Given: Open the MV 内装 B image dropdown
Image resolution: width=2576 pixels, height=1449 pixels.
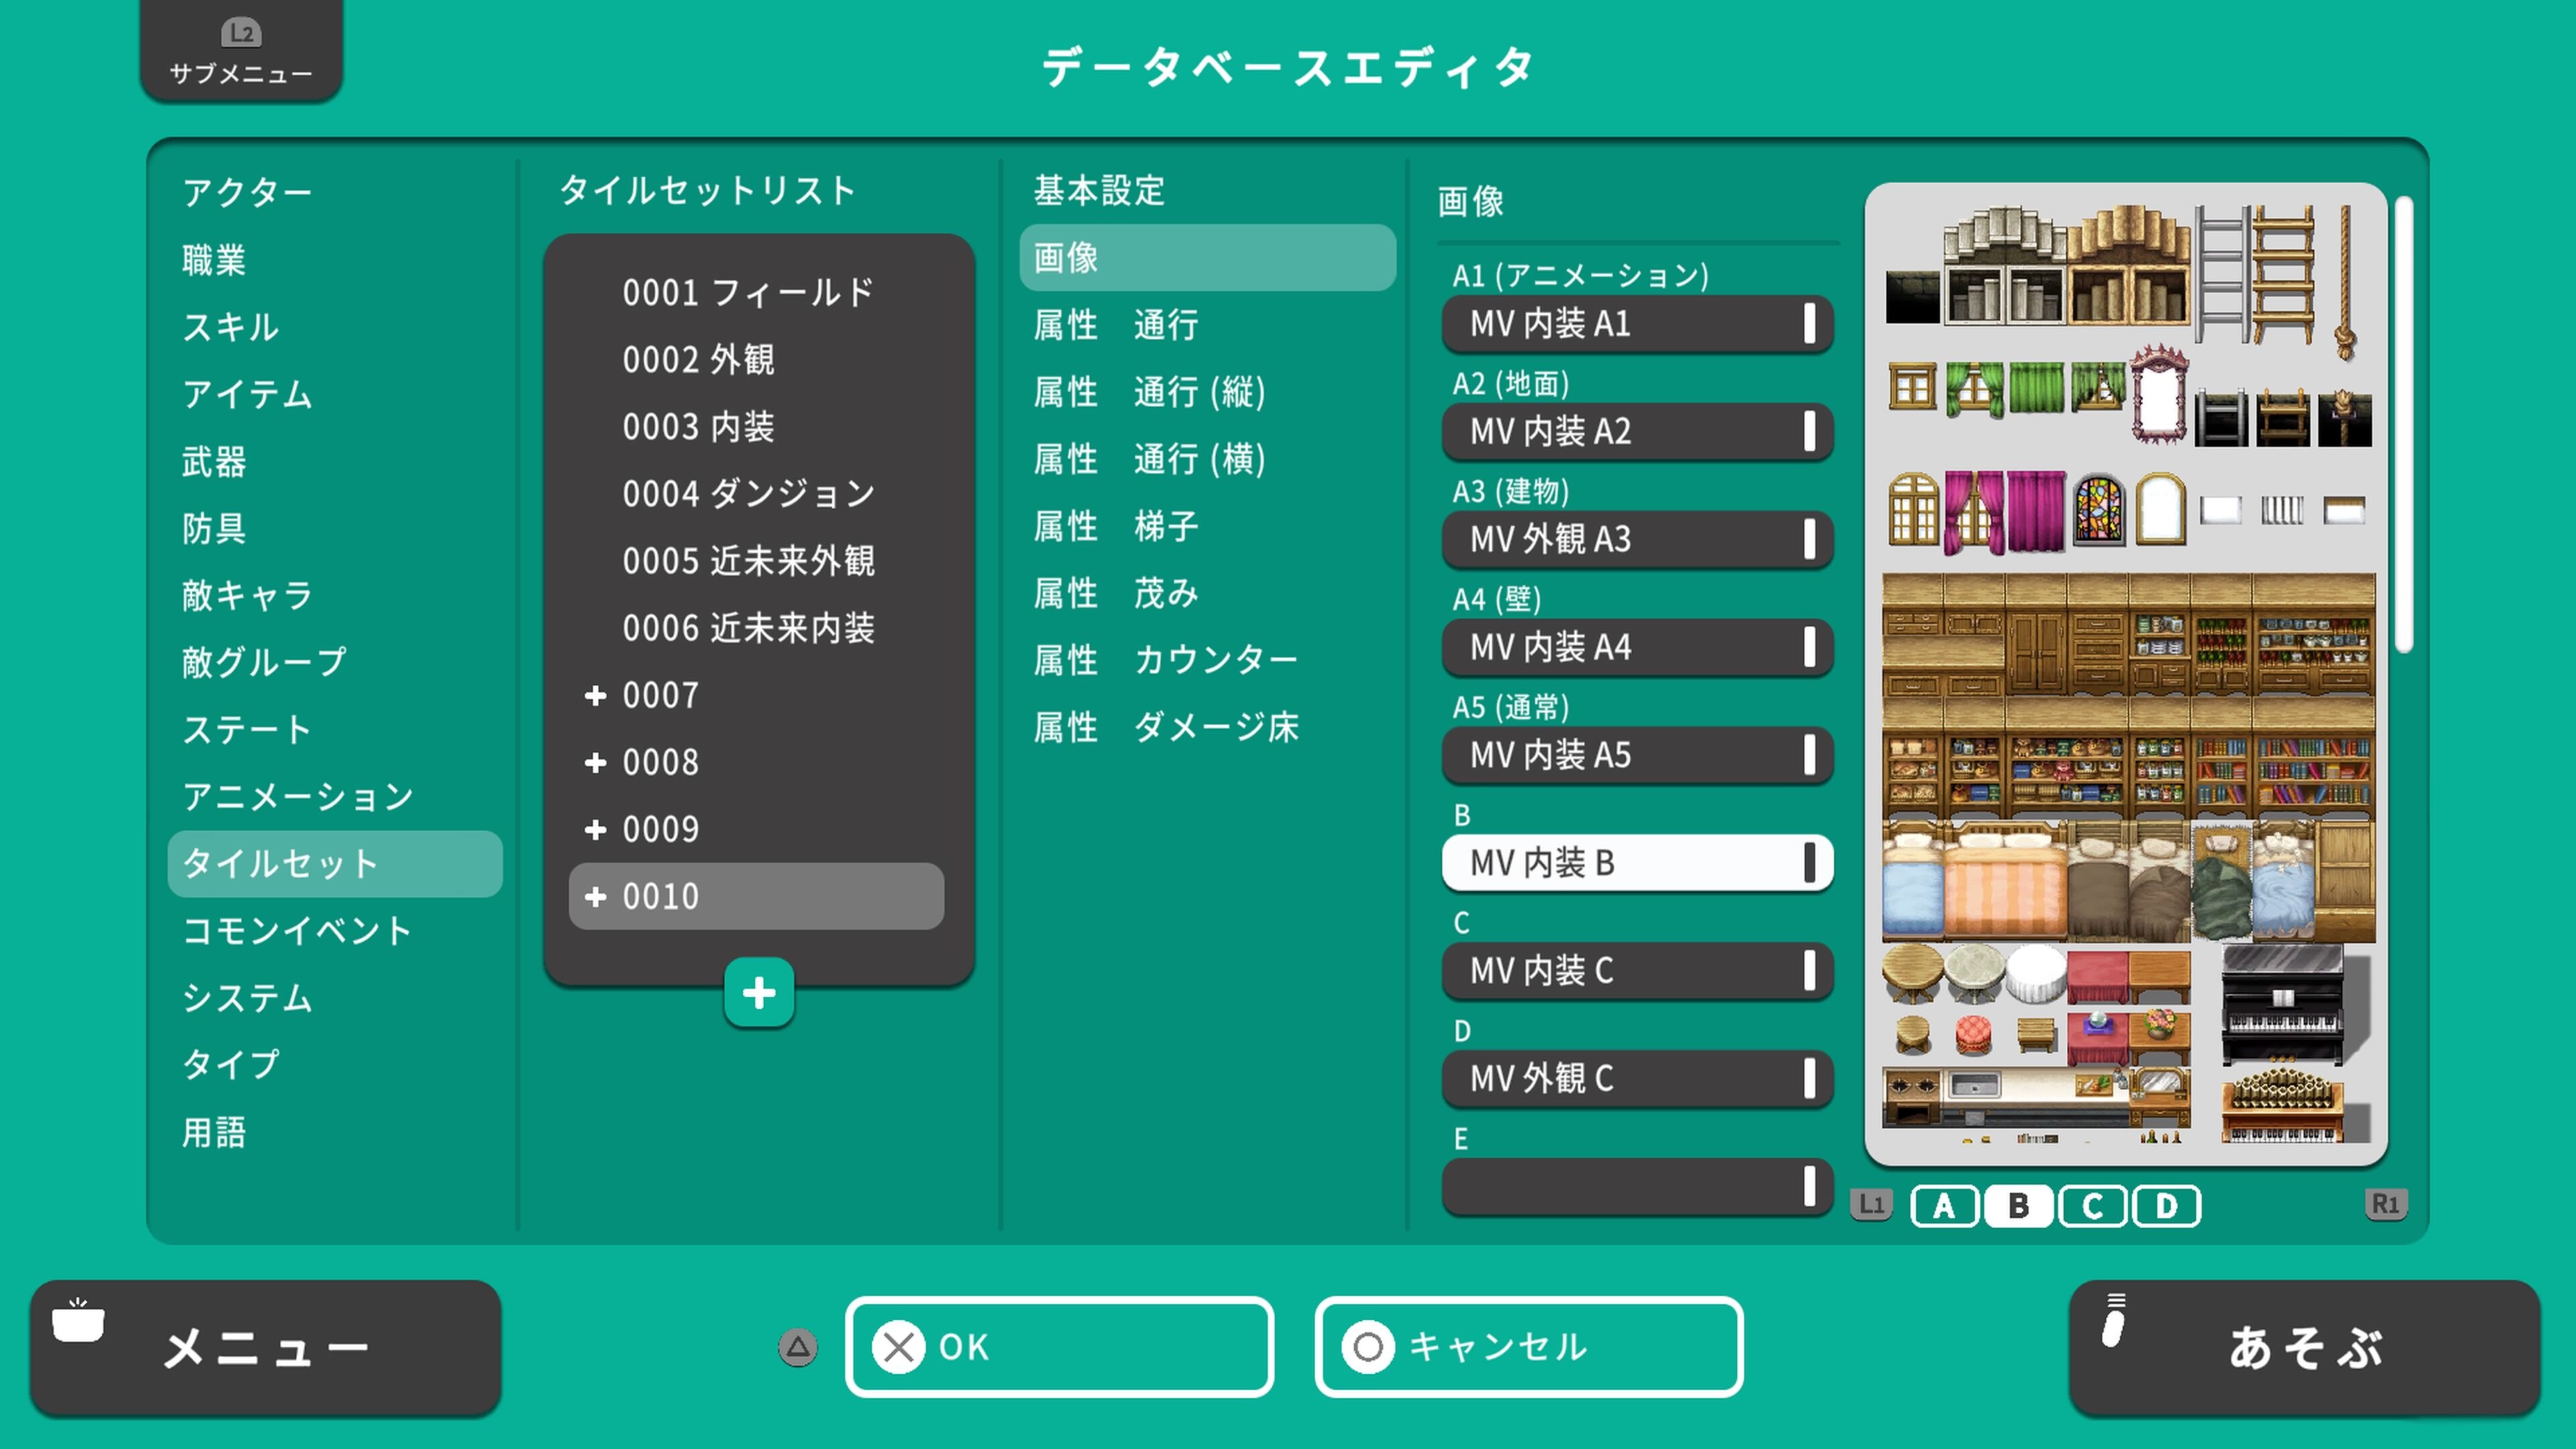Looking at the screenshot, I should pyautogui.click(x=1637, y=864).
